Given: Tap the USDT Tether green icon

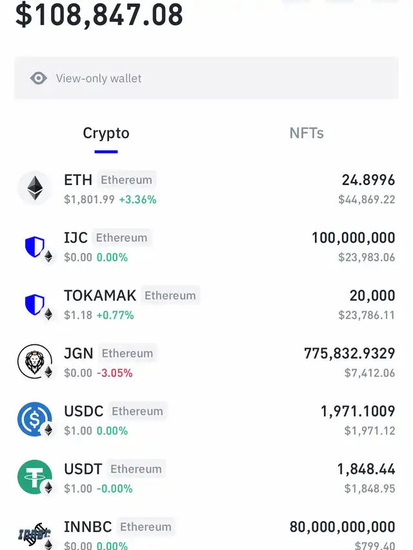Looking at the screenshot, I should pyautogui.click(x=35, y=477).
